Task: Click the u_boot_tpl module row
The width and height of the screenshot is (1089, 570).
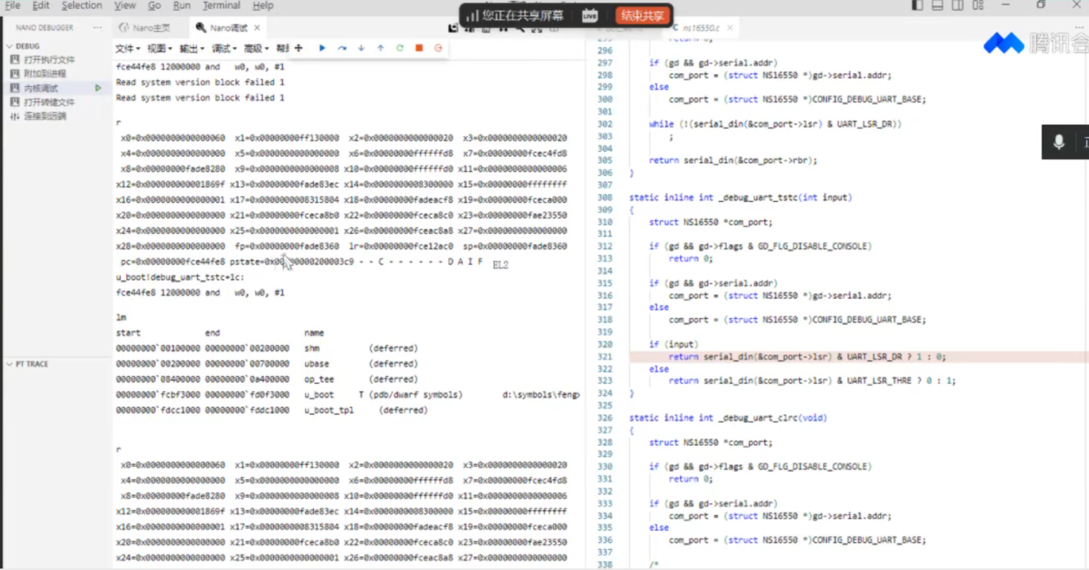Action: tap(271, 410)
